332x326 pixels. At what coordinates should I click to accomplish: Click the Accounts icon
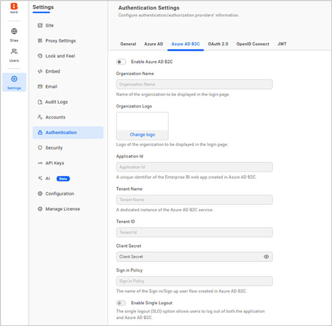click(40, 117)
